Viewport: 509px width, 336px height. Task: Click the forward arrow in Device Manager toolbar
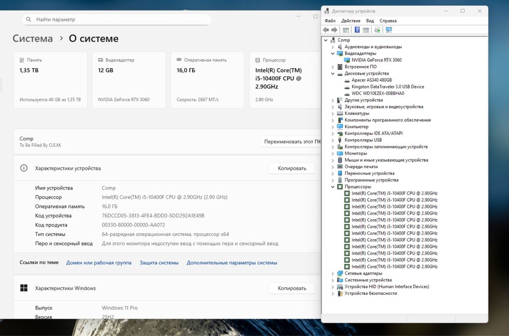pos(334,30)
